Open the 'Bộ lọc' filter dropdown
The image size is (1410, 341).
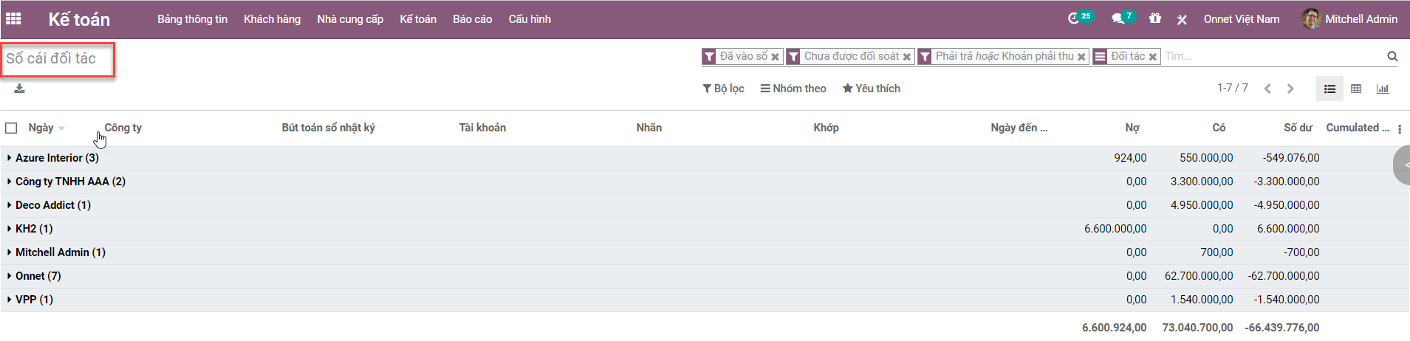(x=723, y=89)
